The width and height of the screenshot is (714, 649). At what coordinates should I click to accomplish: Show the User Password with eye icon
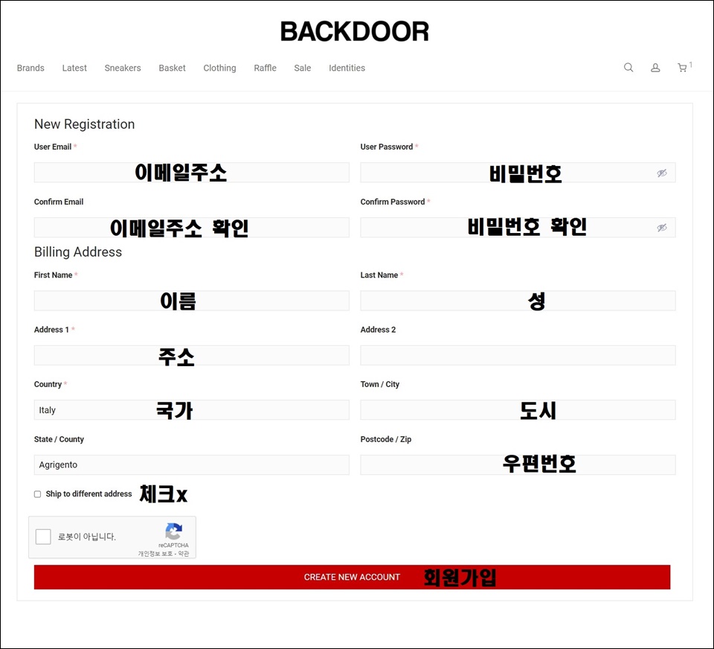[662, 173]
